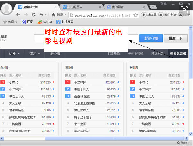
Task: Click rank badge 1 in 喜剧 list
Action: [x=68, y=82]
